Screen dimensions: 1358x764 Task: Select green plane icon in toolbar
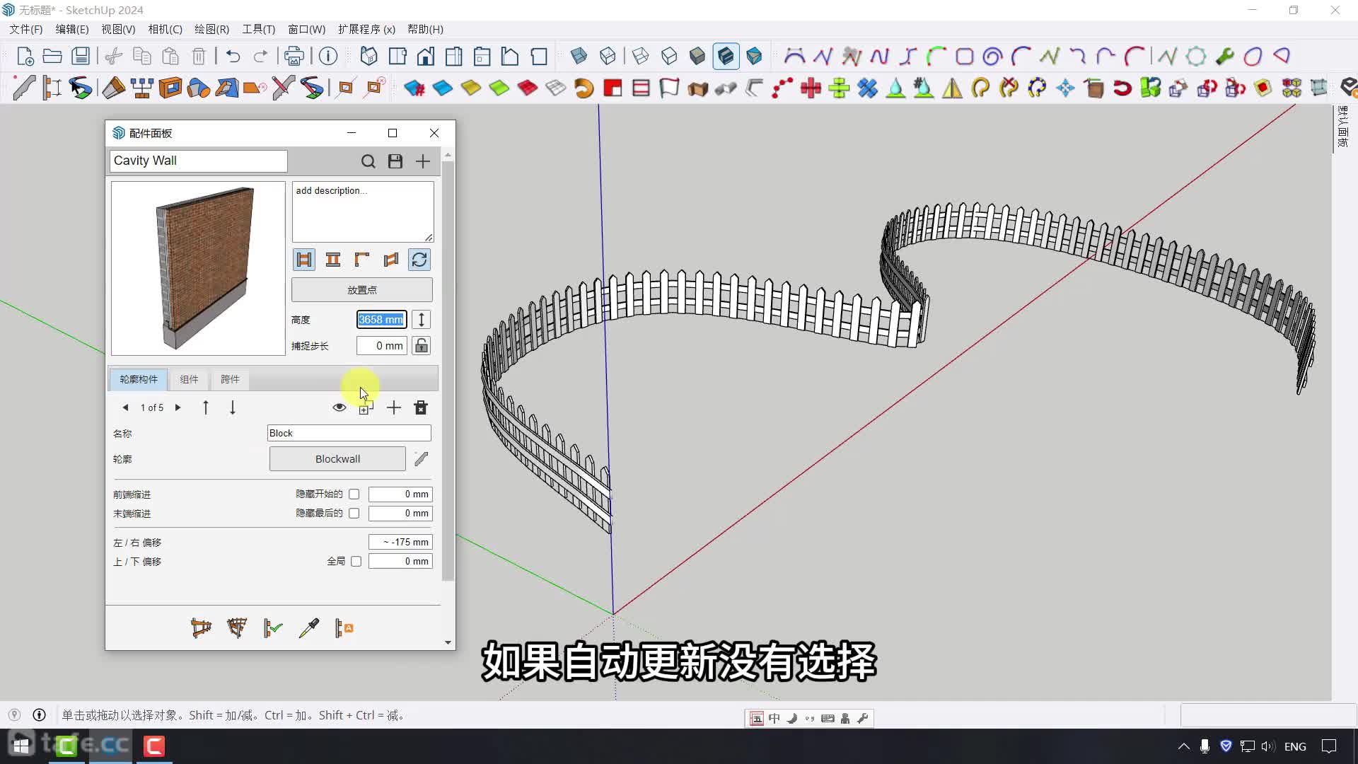click(499, 88)
